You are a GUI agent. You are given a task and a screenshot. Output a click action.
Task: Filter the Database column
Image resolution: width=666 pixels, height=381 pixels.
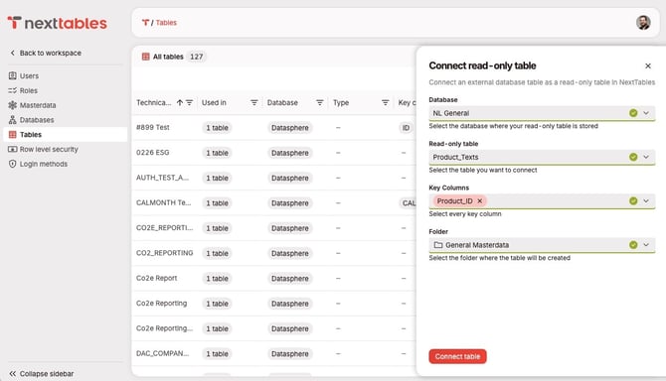point(320,102)
